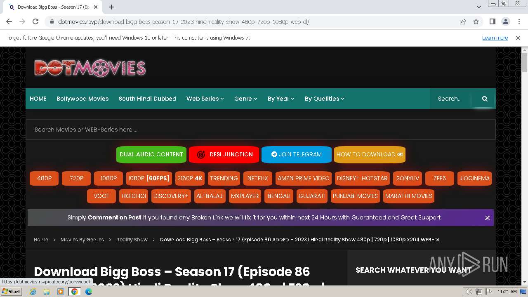The width and height of the screenshot is (528, 297).
Task: Launch Internet Explorer from the taskbar
Action: coord(33,292)
